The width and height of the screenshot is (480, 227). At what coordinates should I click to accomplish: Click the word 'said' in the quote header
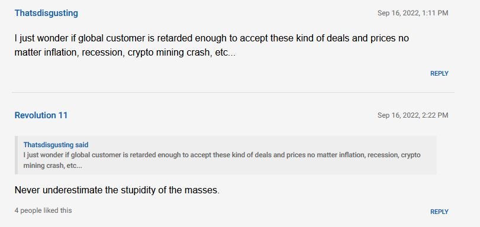tap(82, 145)
